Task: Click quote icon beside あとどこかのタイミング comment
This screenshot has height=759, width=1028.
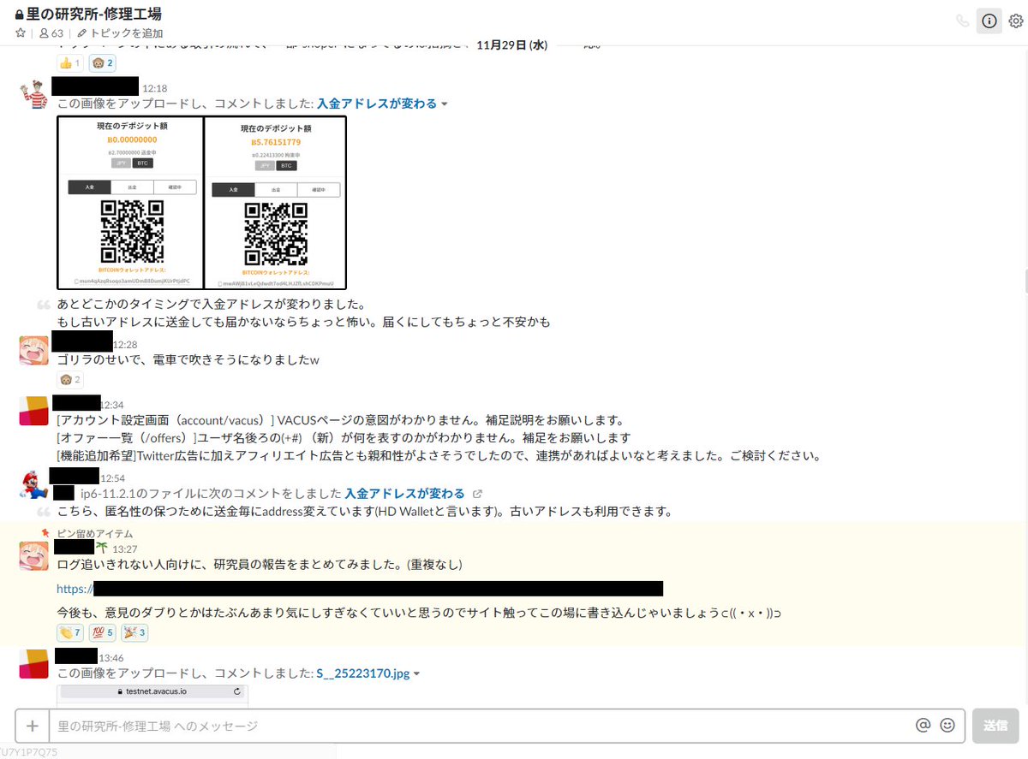Action: pyautogui.click(x=43, y=305)
